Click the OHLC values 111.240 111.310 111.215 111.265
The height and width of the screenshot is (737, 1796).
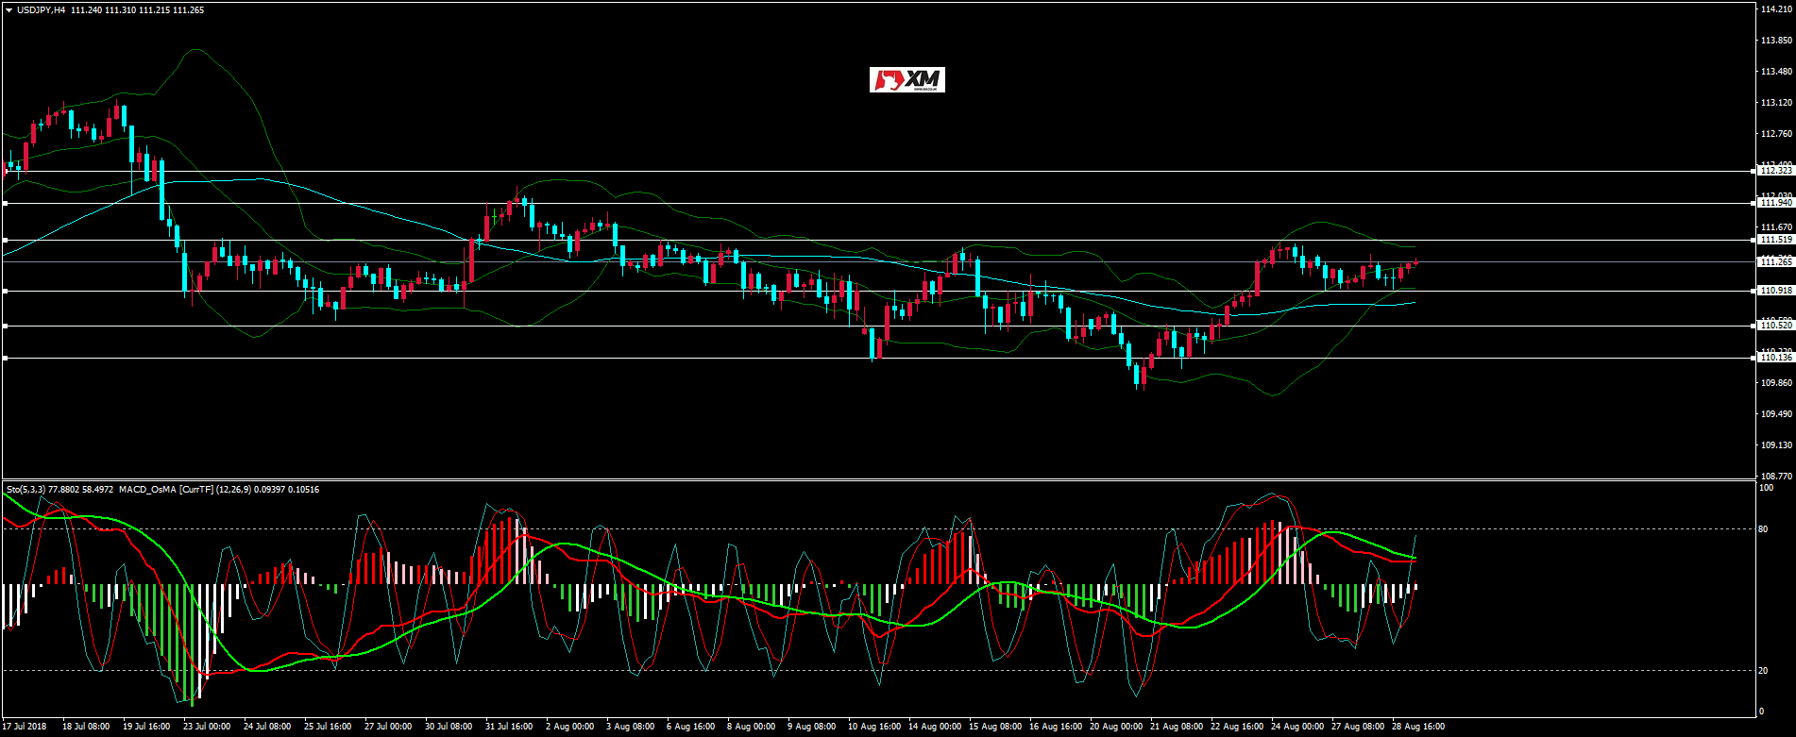click(138, 10)
